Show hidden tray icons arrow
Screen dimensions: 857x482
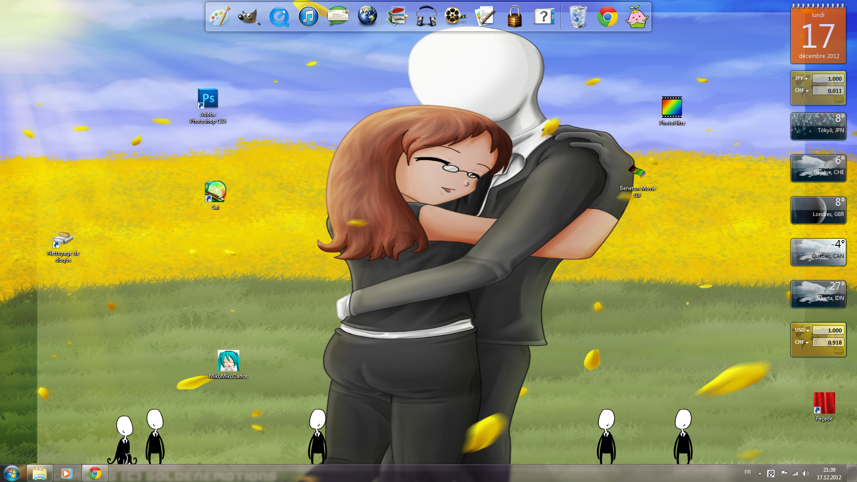(x=760, y=474)
